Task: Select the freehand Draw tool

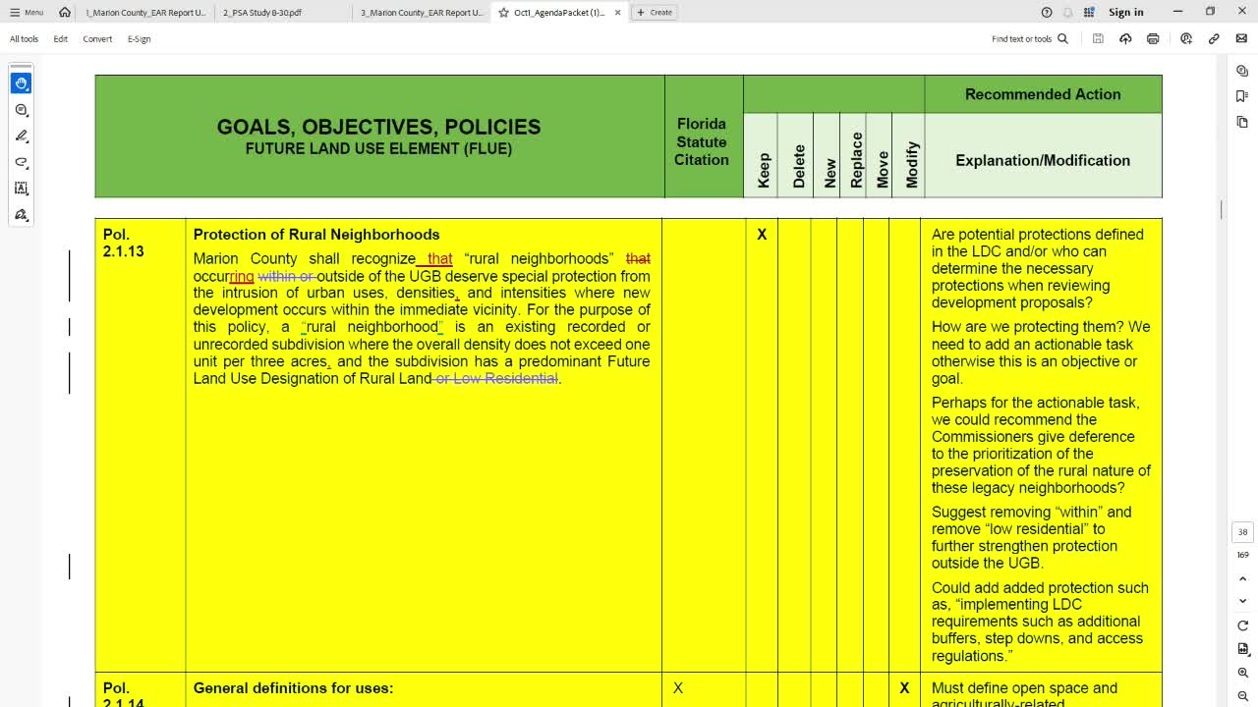Action: click(x=21, y=162)
